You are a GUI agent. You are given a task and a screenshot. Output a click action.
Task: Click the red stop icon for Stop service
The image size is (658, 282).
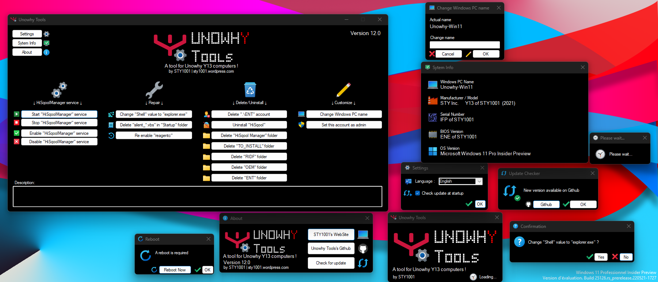coord(16,123)
